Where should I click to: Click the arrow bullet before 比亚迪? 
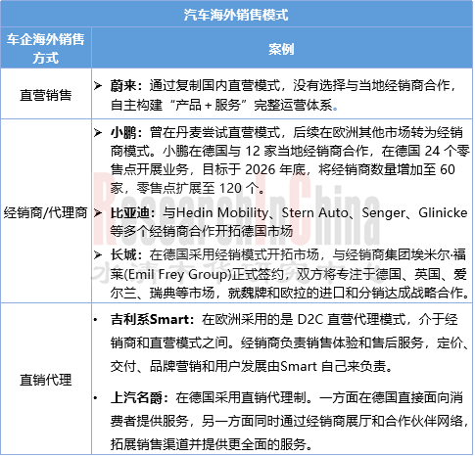tap(98, 213)
